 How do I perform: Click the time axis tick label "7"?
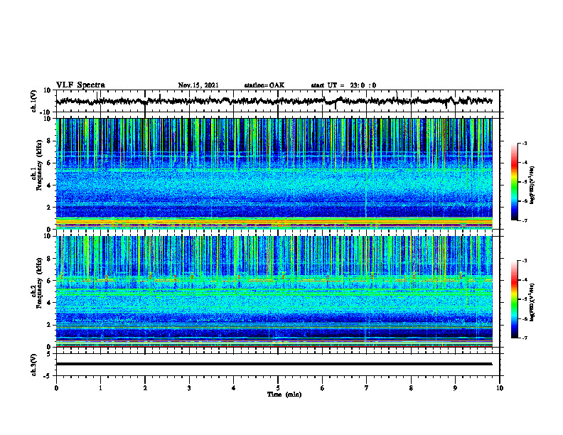pos(367,388)
